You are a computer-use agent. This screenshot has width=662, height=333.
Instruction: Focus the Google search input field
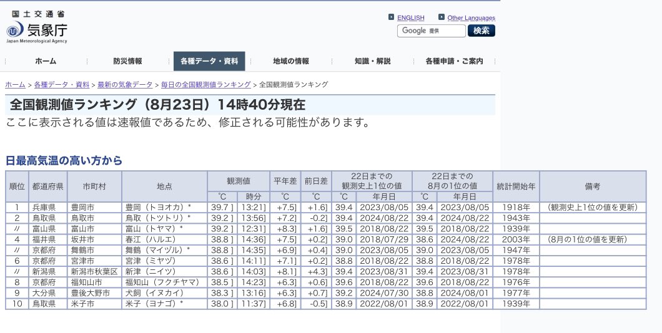[x=431, y=31]
